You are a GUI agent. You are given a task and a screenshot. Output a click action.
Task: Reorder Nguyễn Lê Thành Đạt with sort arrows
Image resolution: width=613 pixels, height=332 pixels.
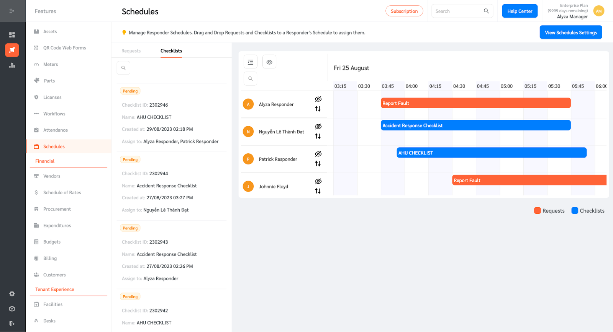coord(318,136)
